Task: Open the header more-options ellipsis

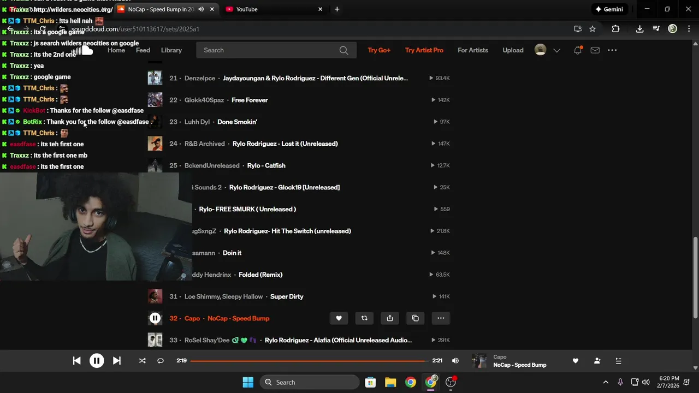Action: pyautogui.click(x=612, y=50)
